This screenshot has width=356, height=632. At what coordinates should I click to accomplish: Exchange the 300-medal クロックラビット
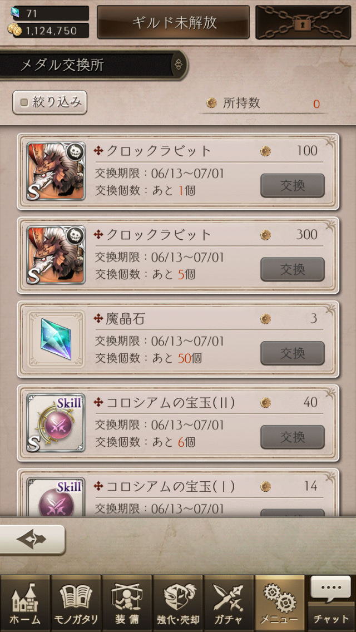click(x=292, y=269)
